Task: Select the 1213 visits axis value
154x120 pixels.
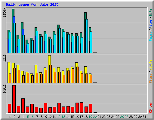Action: [5, 58]
